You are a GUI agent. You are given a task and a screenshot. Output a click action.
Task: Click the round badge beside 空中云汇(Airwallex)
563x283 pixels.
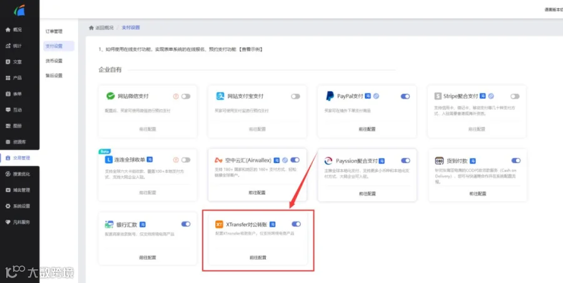(285, 160)
